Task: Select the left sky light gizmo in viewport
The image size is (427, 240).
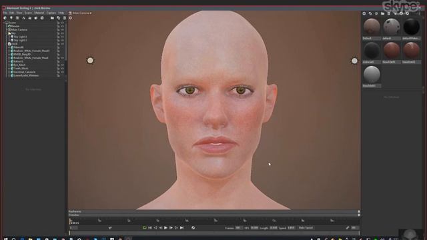Action: click(90, 61)
